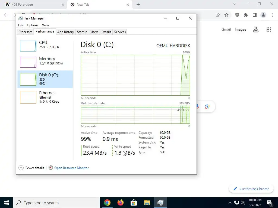
Task: Open the Gmail link
Action: (226, 29)
